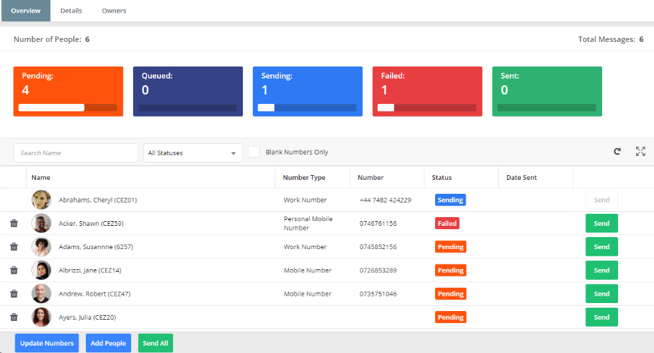654x353 pixels.
Task: Click the refresh icon above the table
Action: point(617,152)
